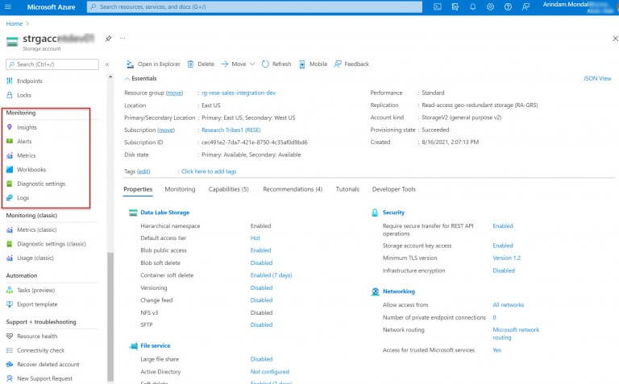
Task: Open New Support Request
Action: click(44, 378)
